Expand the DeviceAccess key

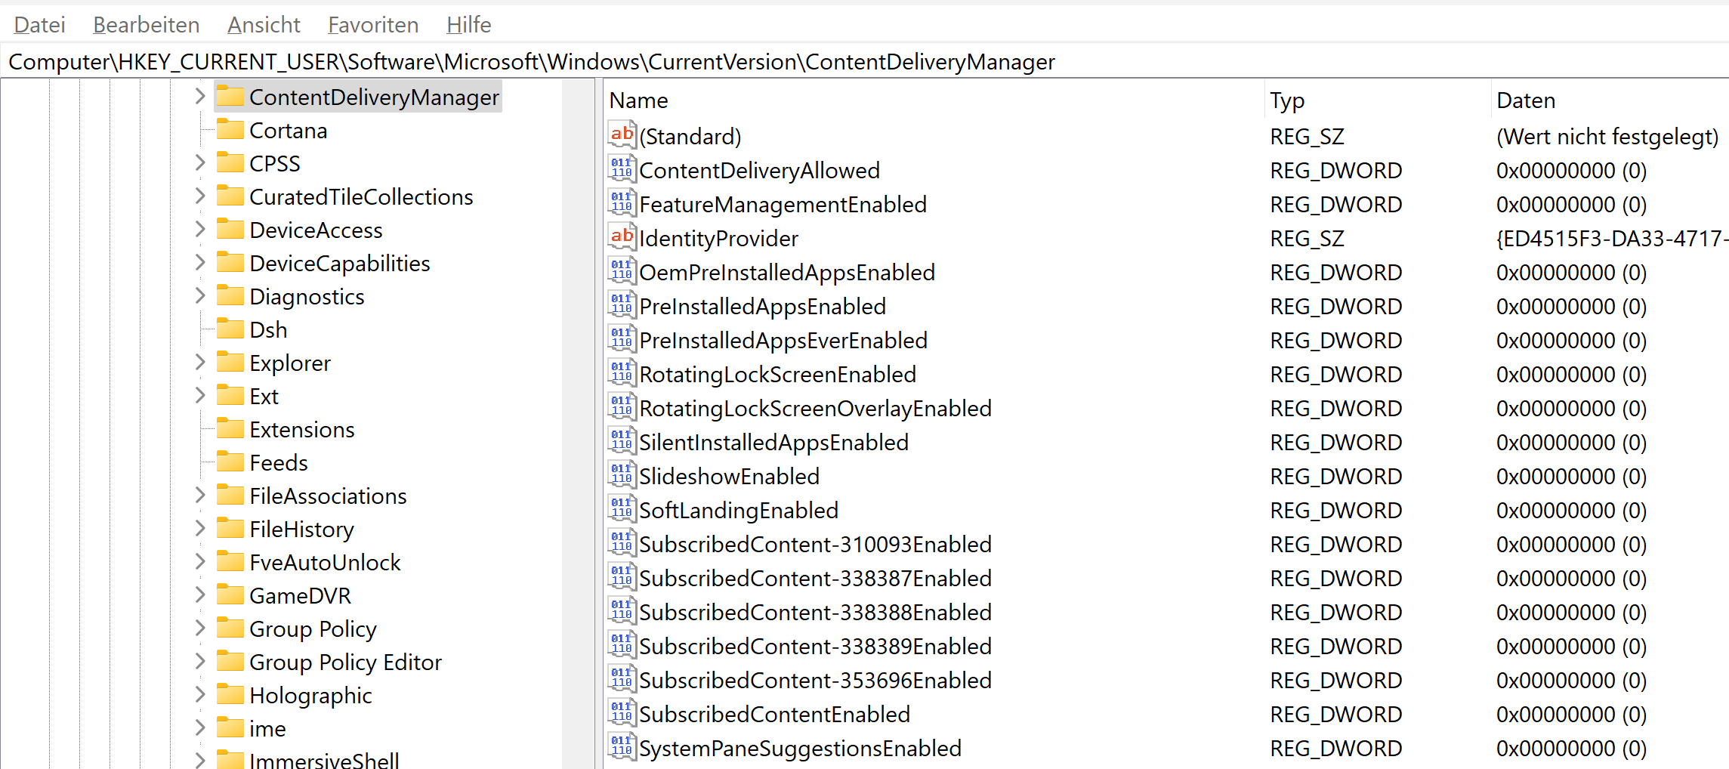200,229
